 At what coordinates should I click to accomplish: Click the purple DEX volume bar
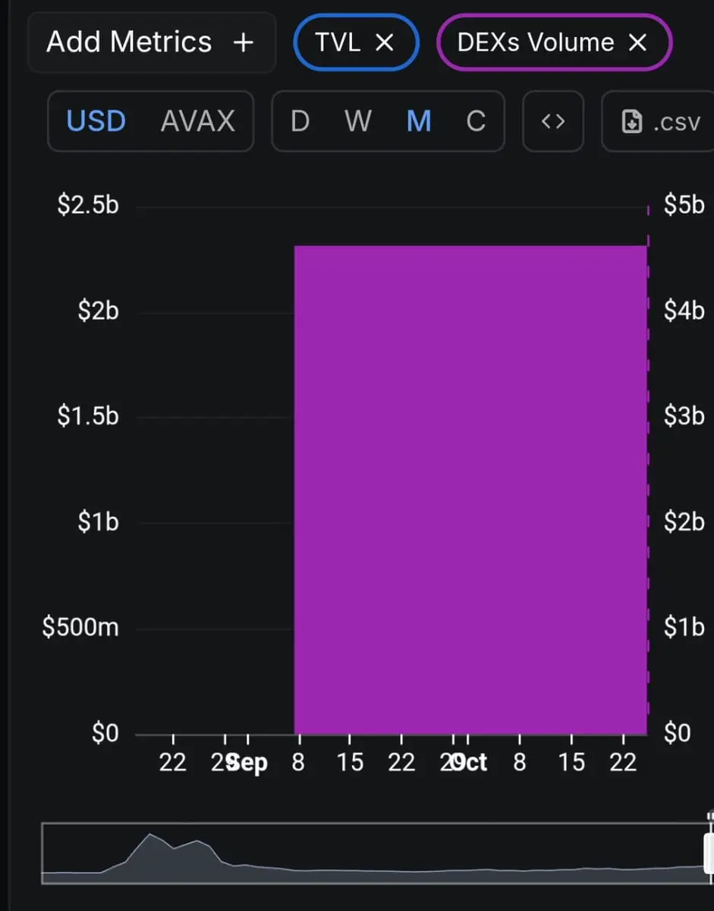click(470, 490)
